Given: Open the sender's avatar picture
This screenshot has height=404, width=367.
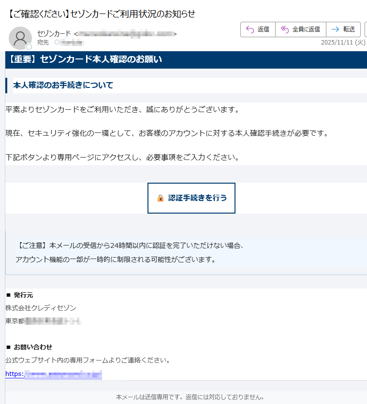Looking at the screenshot, I should coord(20,38).
